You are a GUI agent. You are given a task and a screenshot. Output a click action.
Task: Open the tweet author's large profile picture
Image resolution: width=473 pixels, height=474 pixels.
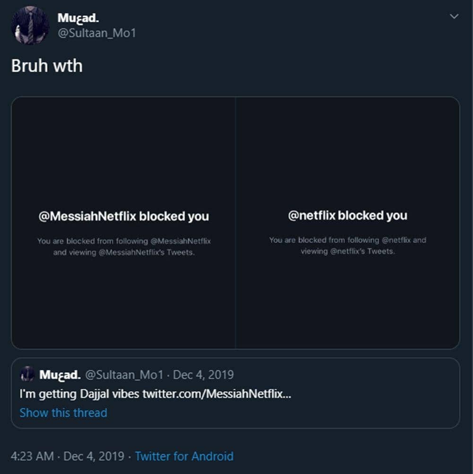pos(30,26)
